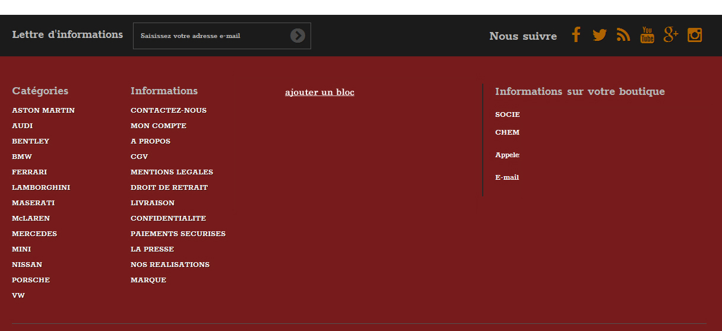Submit newsletter with the arrow button
The height and width of the screenshot is (331, 722).
pos(297,36)
